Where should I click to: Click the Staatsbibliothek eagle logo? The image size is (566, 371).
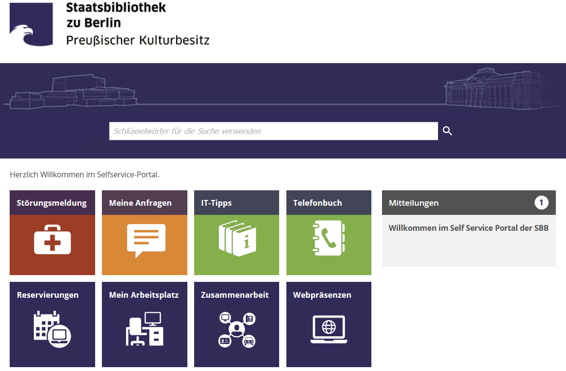31,24
